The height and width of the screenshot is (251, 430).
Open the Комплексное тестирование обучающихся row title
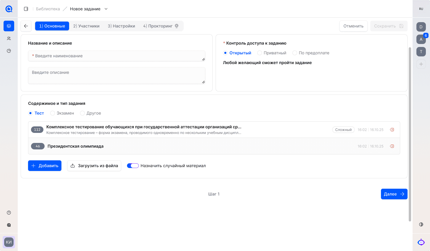point(144,127)
